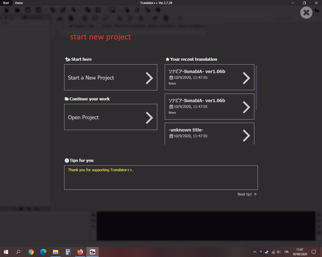Switch to Firefox in the taskbar
322x257 pixels.
80,252
